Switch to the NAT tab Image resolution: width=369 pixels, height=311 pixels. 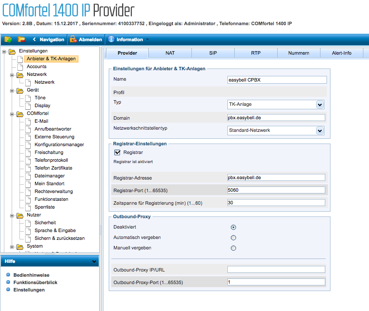click(170, 53)
